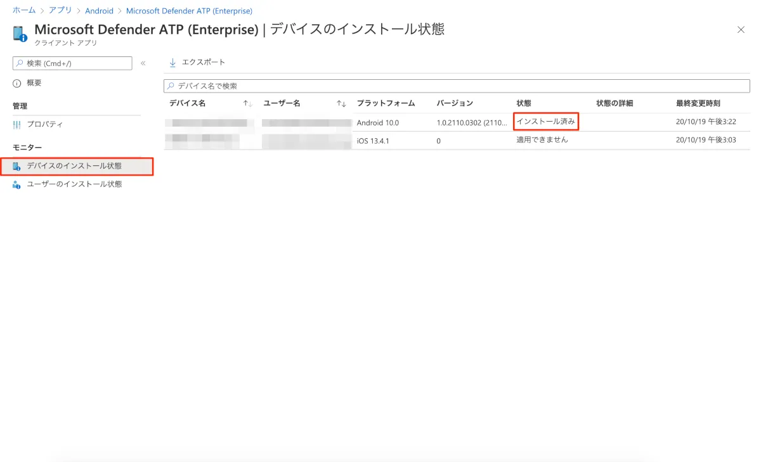Screen dimensions: 761x462
Task: Focus the 検索 (Cmd+/) sidebar search box
Action: coord(72,63)
